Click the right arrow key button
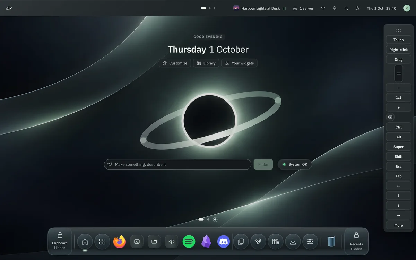 [x=399, y=215]
